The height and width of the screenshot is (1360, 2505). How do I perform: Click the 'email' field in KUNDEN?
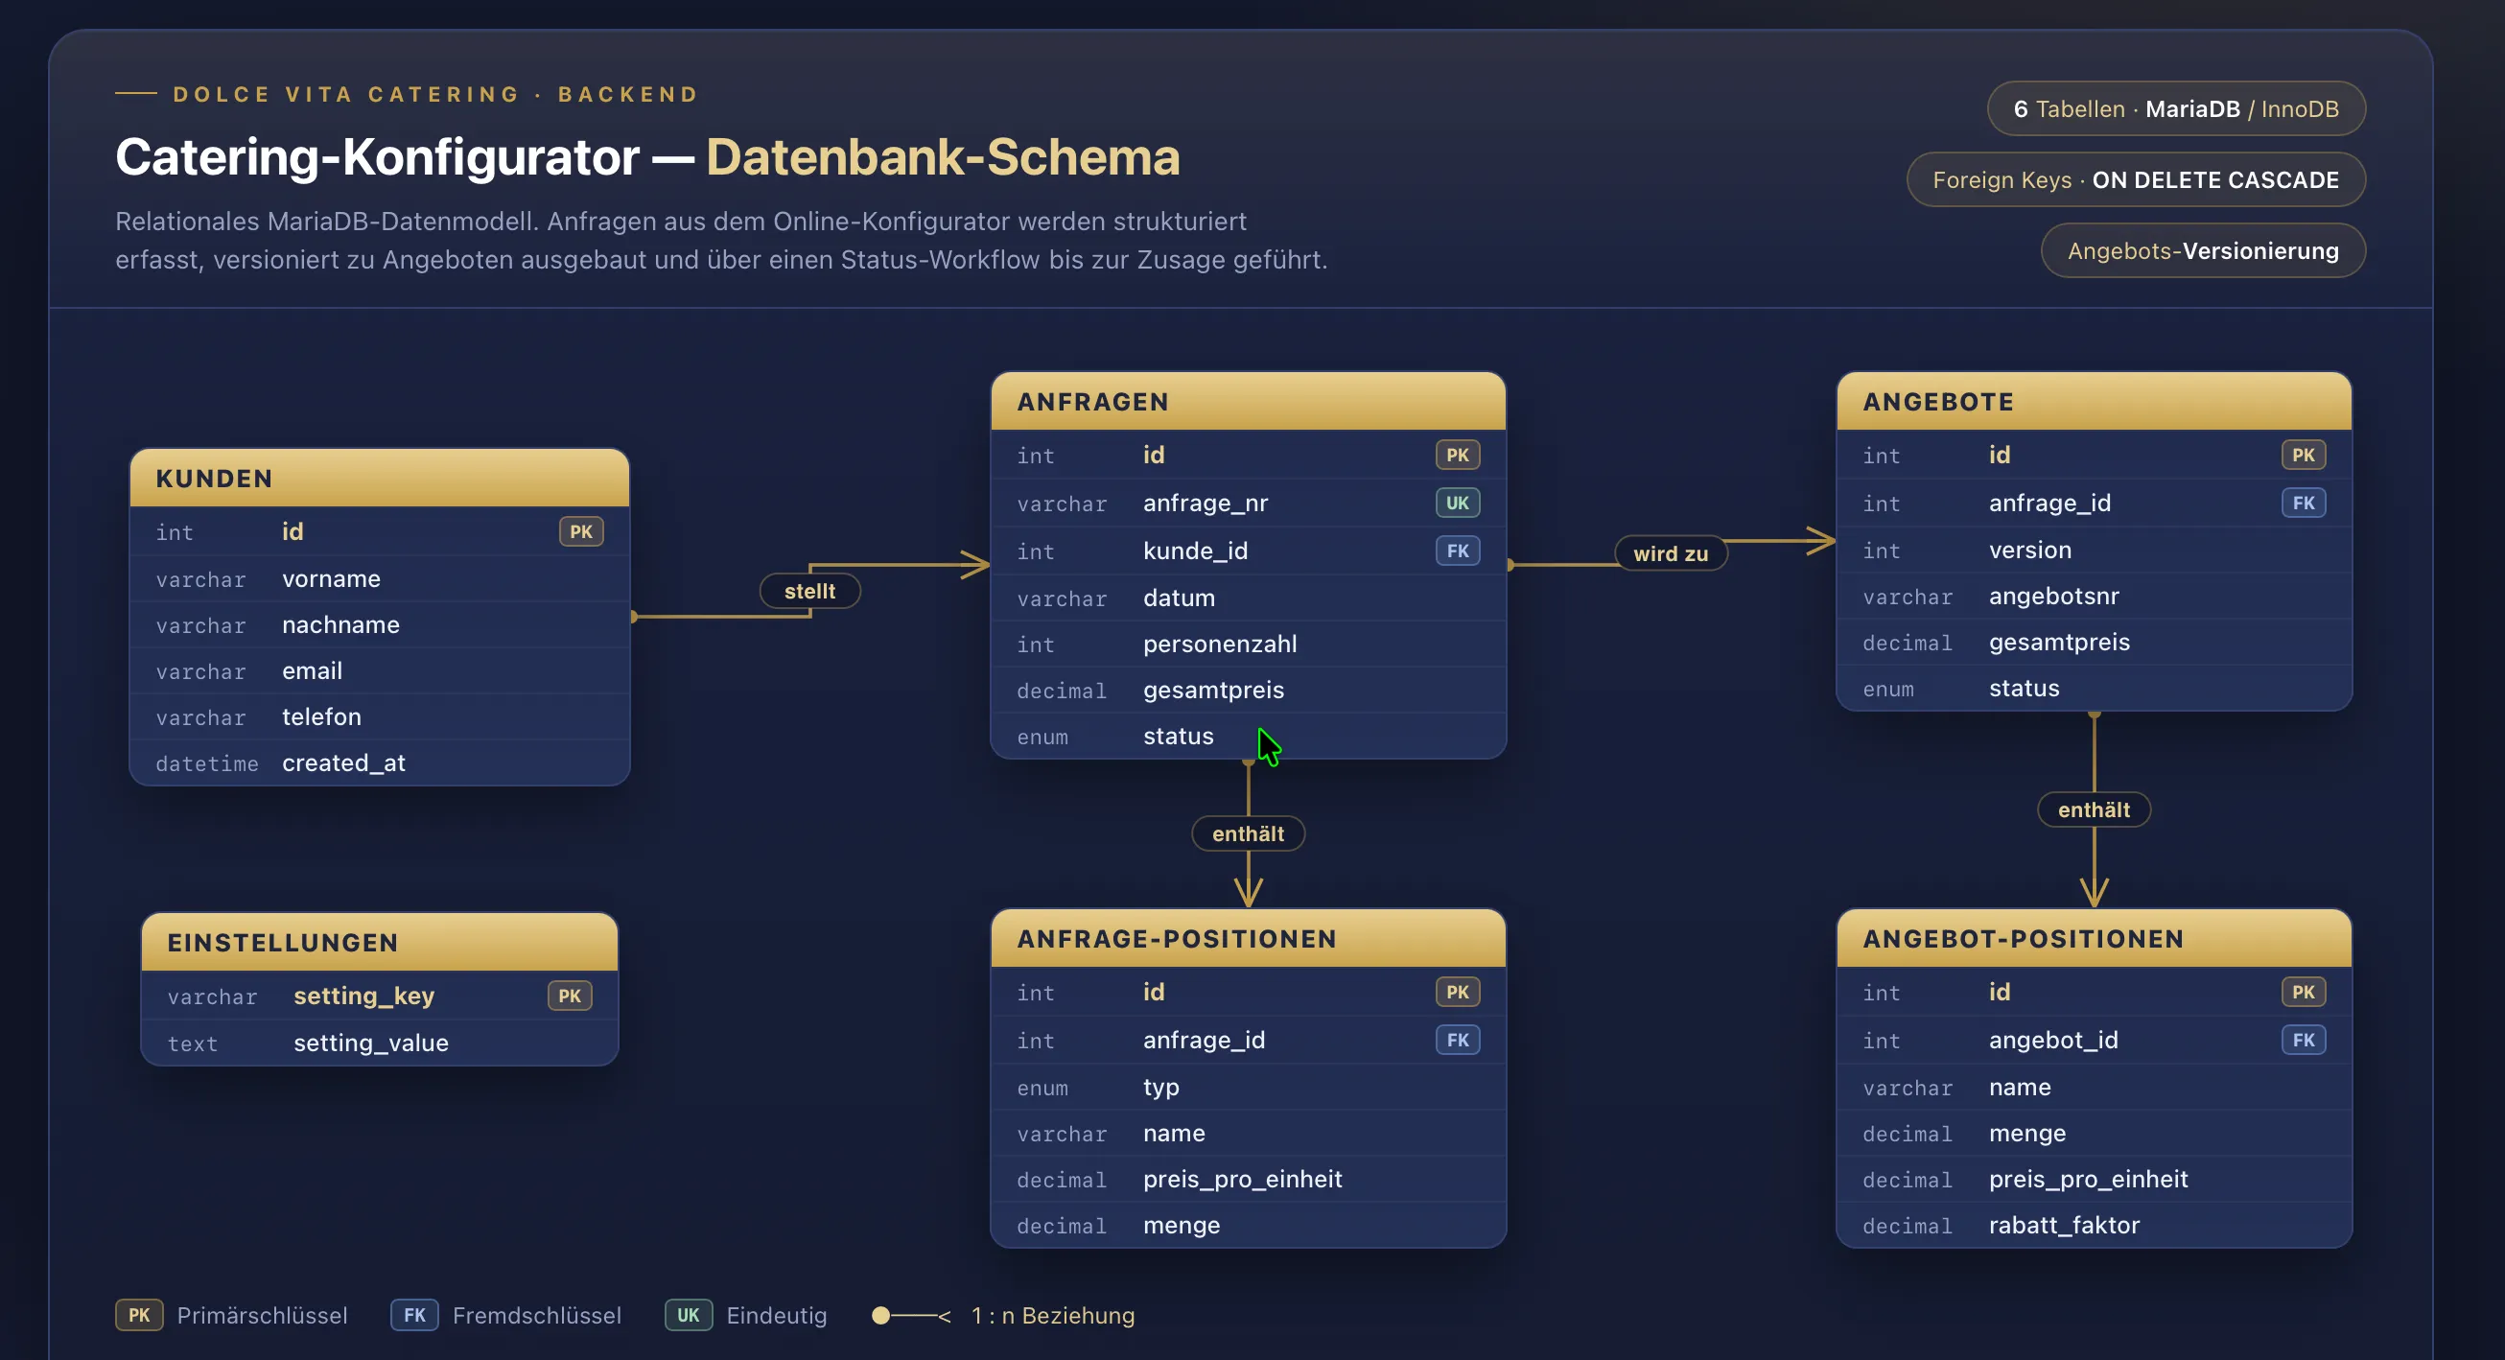(379, 670)
